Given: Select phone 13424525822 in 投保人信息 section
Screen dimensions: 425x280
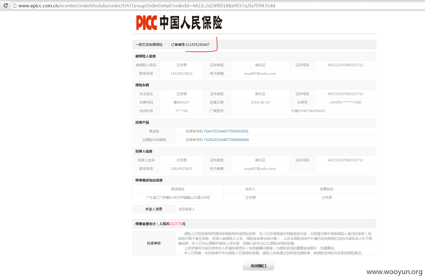Looking at the screenshot, I should [x=181, y=169].
